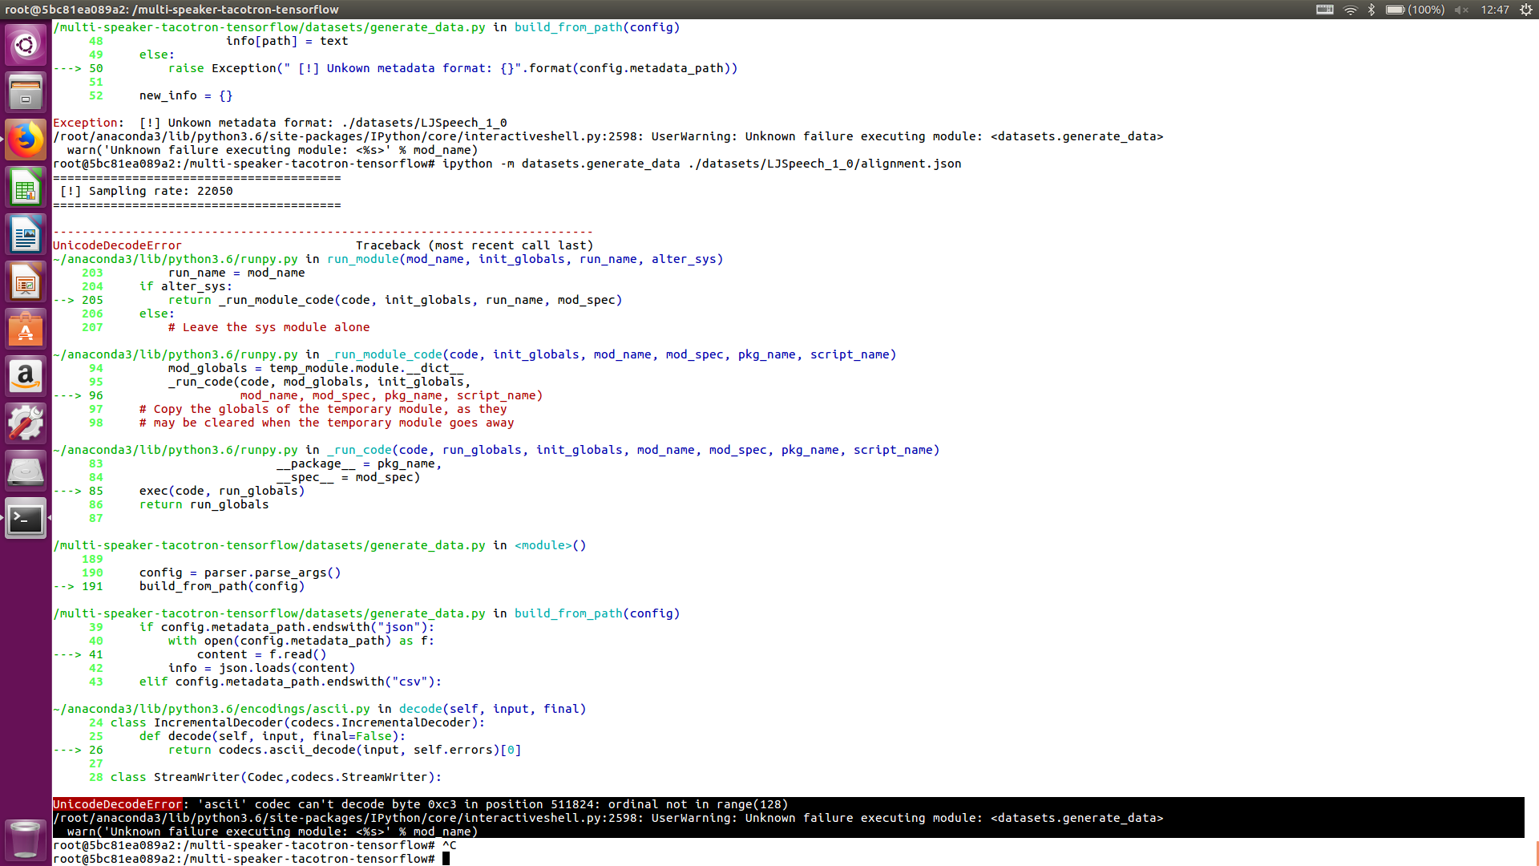Open the keyboard input indicator
Viewport: 1539px width, 866px height.
[x=1325, y=10]
